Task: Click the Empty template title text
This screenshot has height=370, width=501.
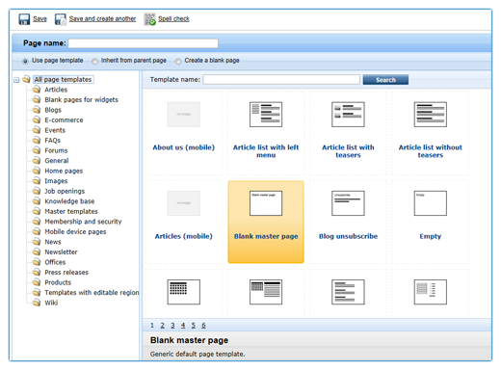Action: [x=431, y=236]
